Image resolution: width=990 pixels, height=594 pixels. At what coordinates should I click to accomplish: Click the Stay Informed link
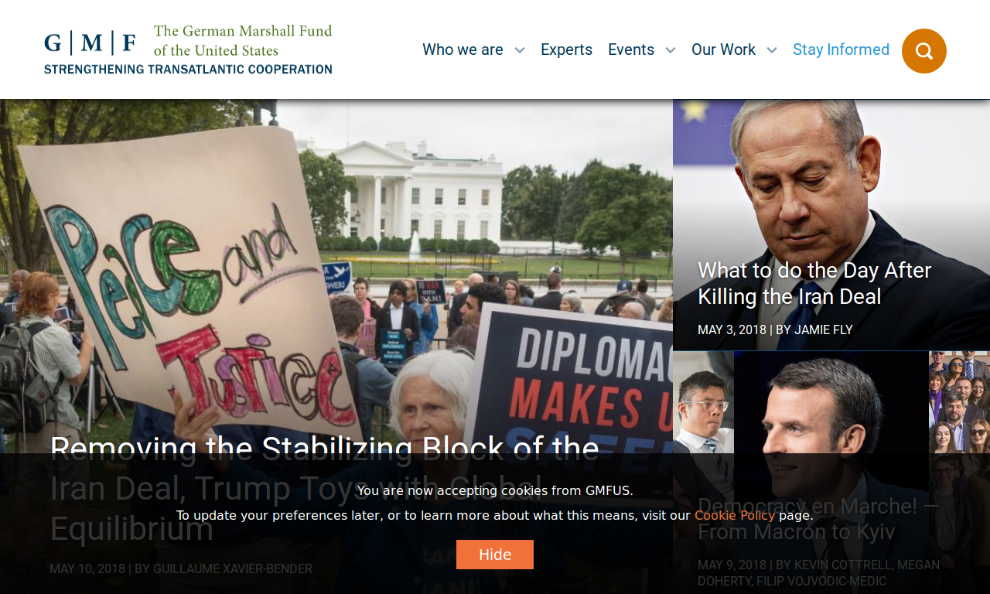(841, 49)
